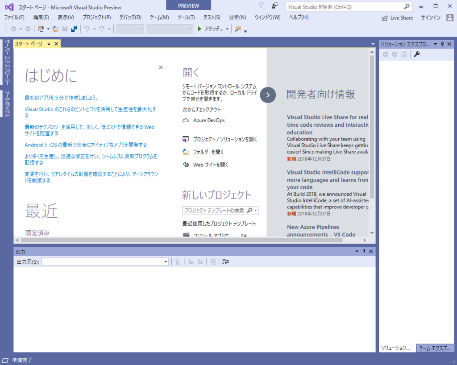Screen dimensions: 457x365
Task: Click the Navigate Backward toolbar icon
Action: click(x=13, y=29)
